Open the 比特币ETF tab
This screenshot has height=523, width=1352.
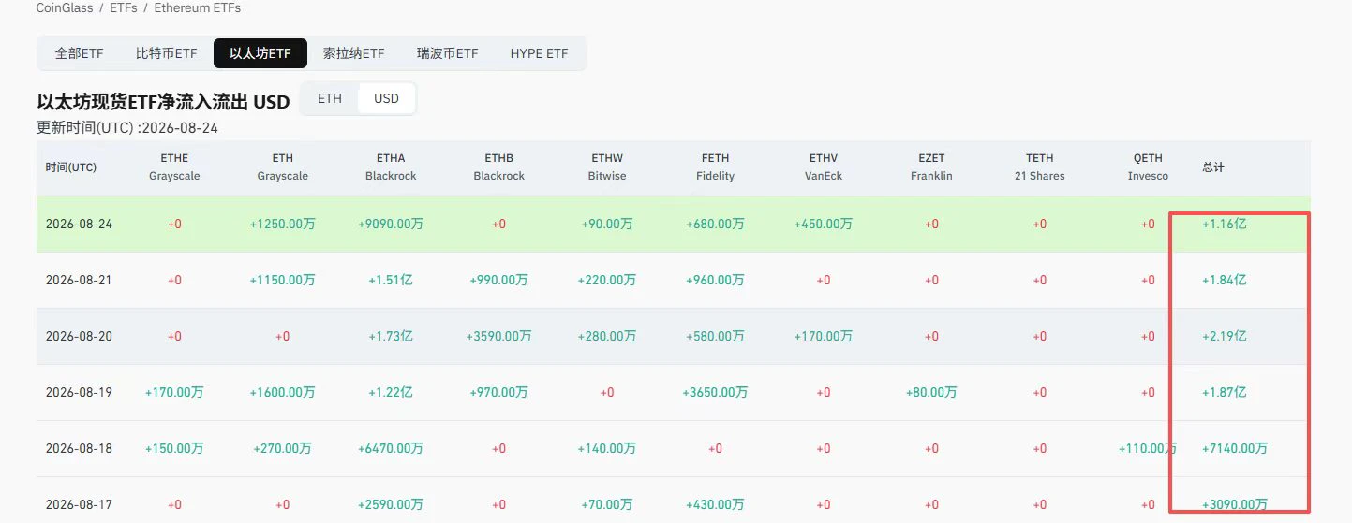[166, 53]
